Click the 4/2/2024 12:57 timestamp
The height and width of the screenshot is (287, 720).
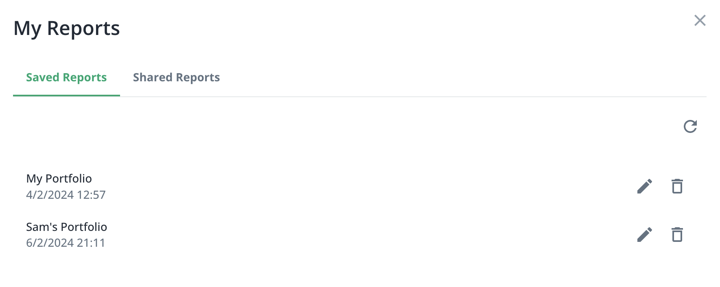click(x=66, y=195)
